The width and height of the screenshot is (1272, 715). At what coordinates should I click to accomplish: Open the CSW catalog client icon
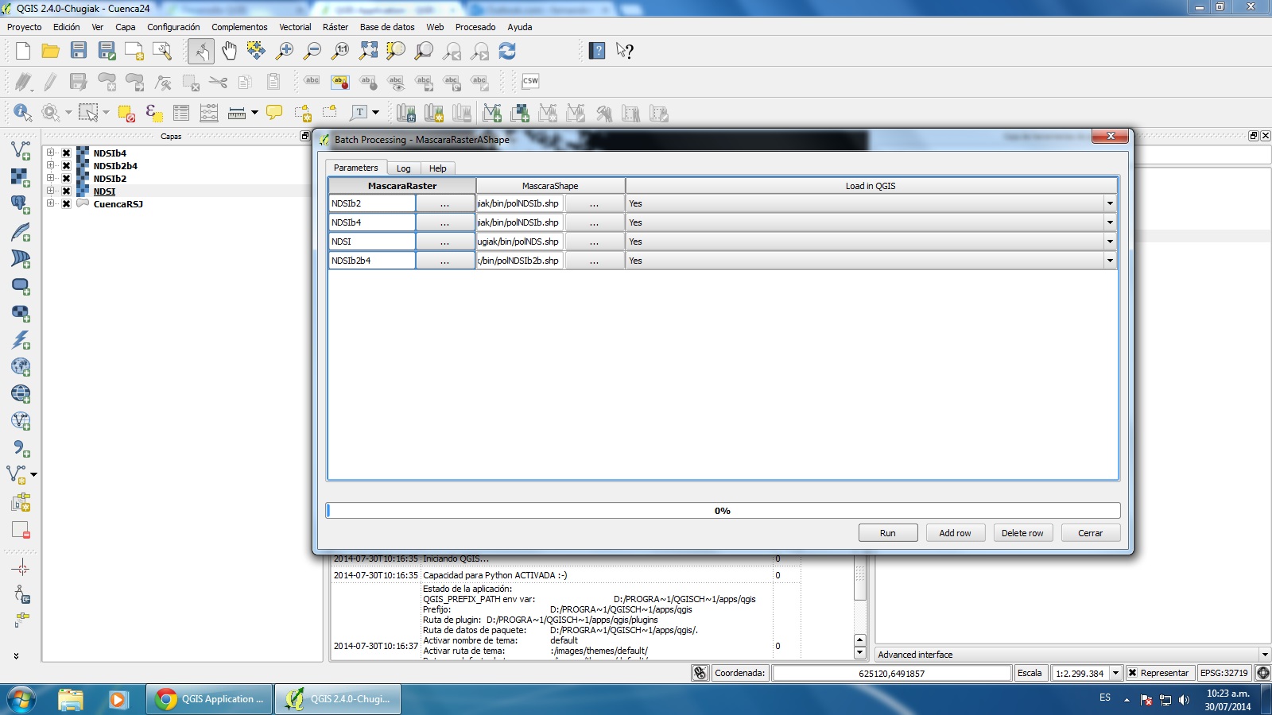pos(530,81)
